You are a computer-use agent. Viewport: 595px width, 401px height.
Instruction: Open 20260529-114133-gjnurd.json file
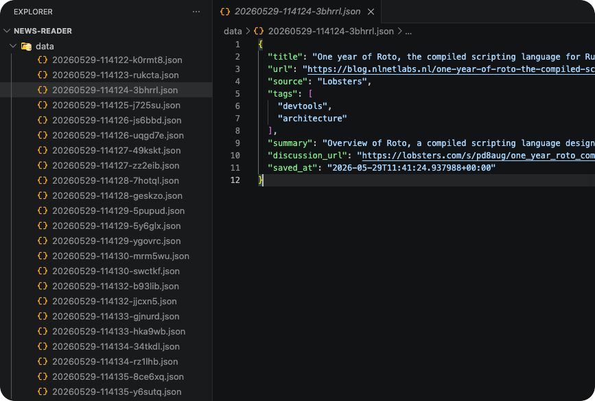coord(106,316)
